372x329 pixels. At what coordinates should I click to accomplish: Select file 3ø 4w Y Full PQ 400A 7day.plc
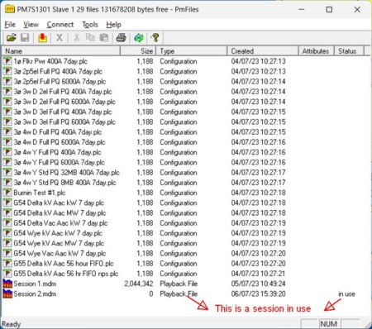point(58,152)
